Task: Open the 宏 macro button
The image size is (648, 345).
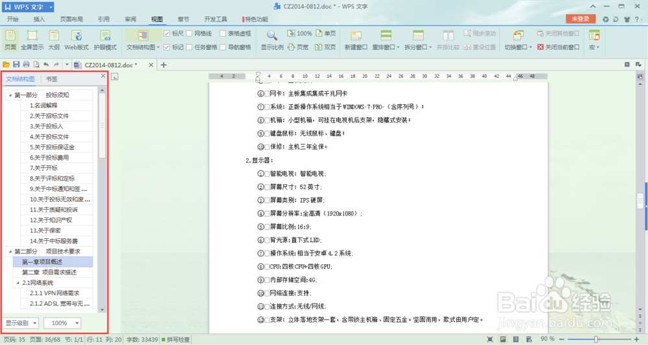Action: [x=594, y=40]
